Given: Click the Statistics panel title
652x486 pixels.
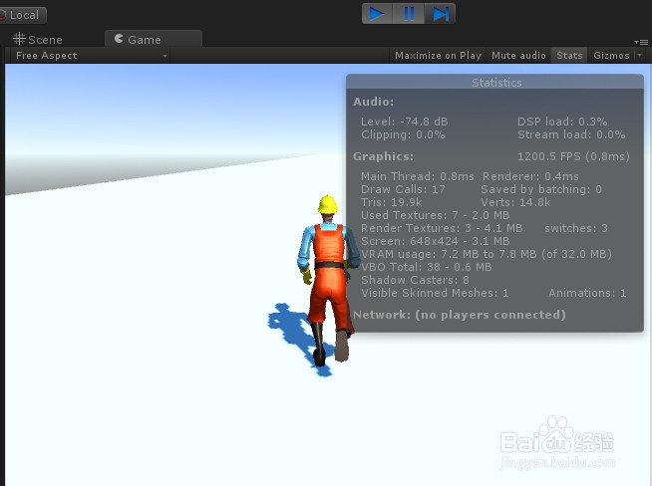Looking at the screenshot, I should [x=496, y=83].
